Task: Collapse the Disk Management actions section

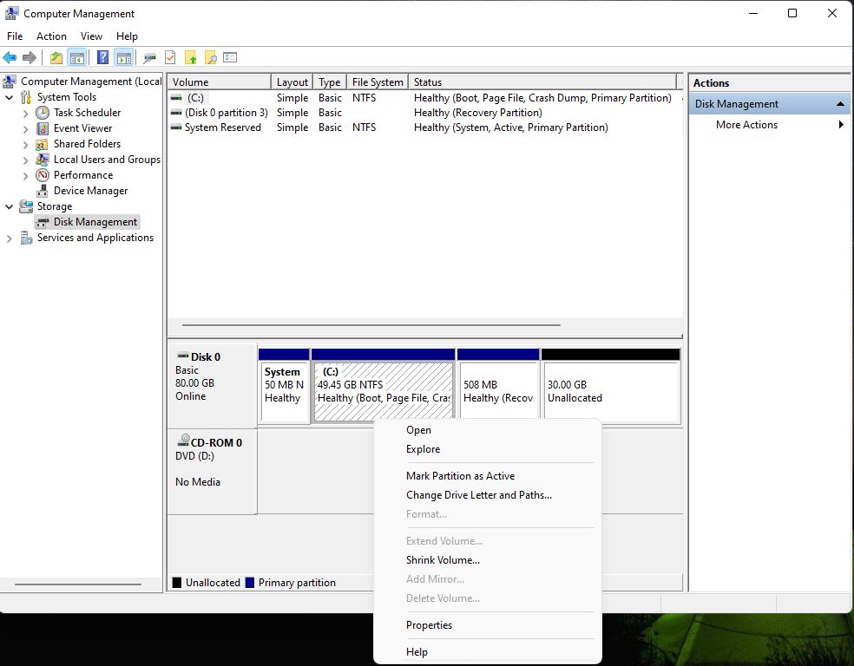Action: click(840, 104)
